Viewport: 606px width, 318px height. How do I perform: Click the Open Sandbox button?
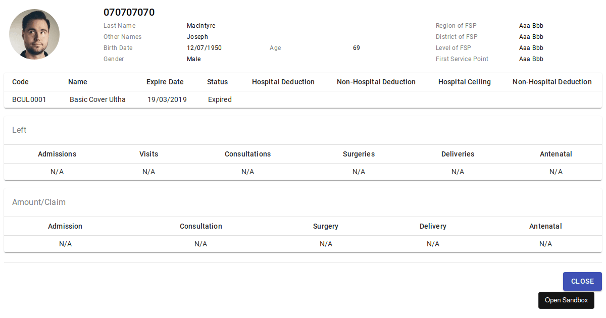(566, 300)
